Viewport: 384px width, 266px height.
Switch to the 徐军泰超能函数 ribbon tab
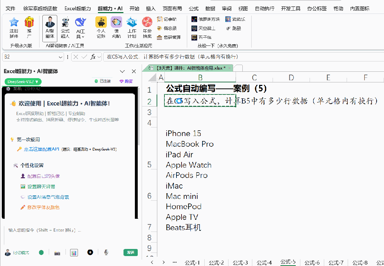click(40, 9)
